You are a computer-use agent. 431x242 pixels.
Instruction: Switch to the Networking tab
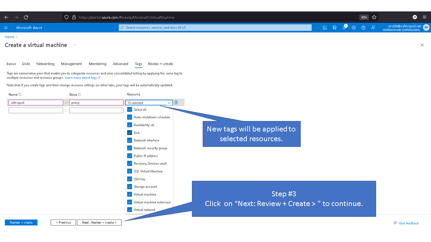pos(45,64)
